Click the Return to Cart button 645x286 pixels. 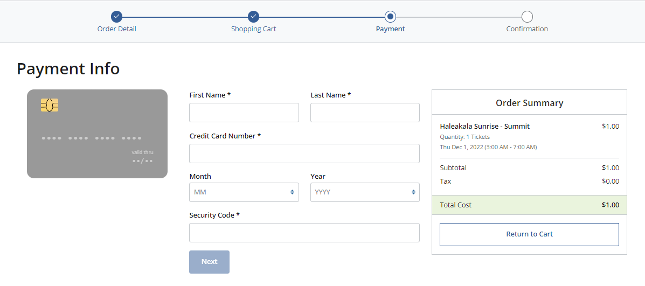(x=529, y=234)
